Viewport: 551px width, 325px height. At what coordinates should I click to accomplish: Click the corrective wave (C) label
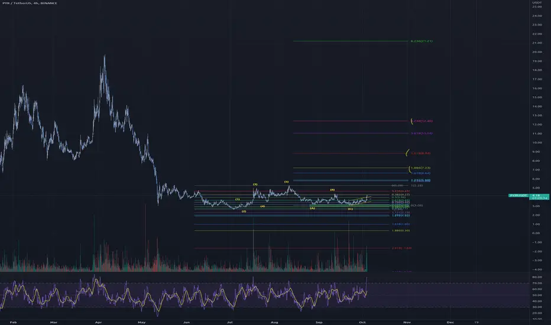351,209
